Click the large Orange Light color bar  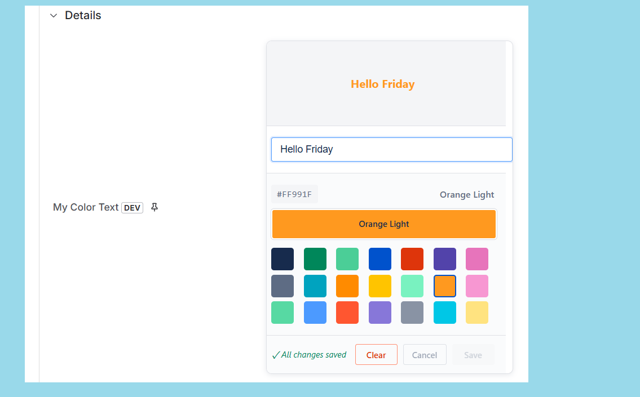[x=384, y=224]
